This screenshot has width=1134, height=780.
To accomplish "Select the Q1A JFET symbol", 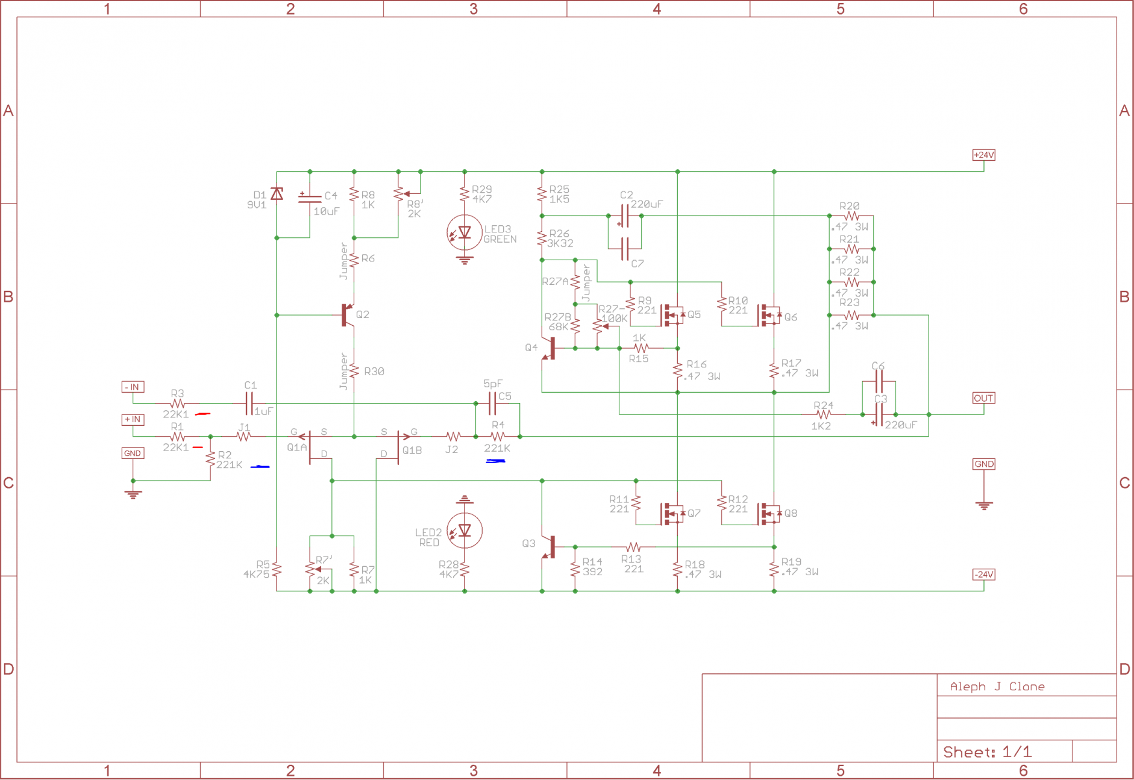I will click(x=315, y=447).
